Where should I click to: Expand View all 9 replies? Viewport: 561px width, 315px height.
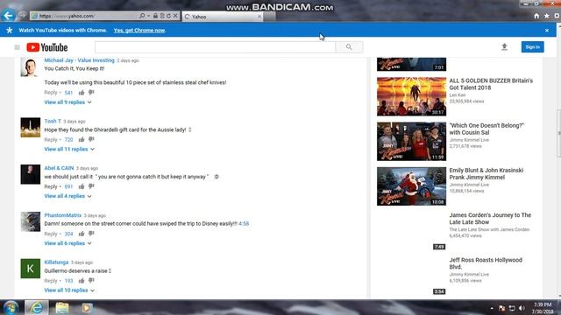pyautogui.click(x=68, y=102)
